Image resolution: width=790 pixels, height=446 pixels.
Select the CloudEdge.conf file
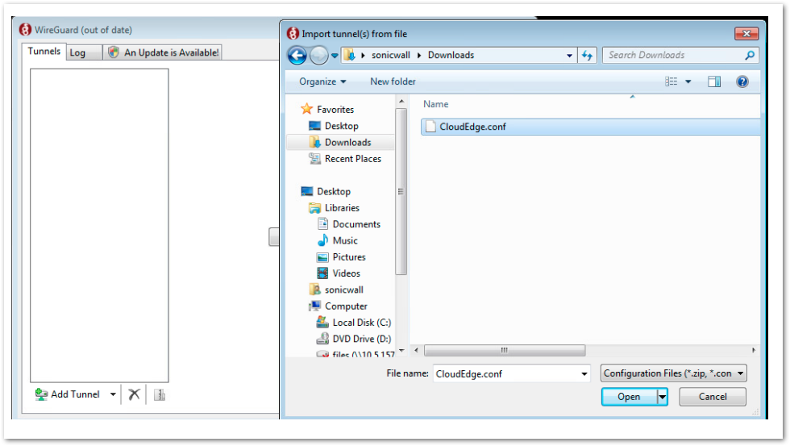click(472, 127)
